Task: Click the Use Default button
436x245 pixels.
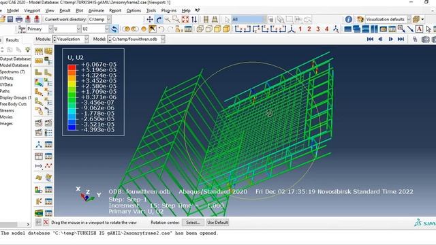Action: [217, 223]
